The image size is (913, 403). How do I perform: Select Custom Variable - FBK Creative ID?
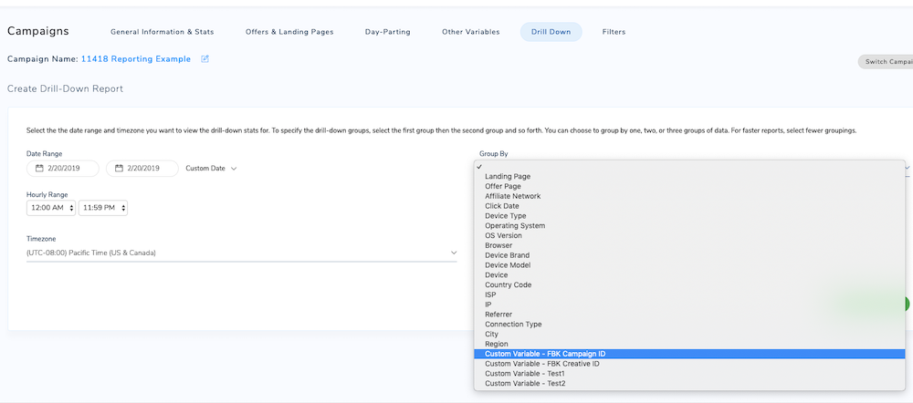click(x=689, y=364)
